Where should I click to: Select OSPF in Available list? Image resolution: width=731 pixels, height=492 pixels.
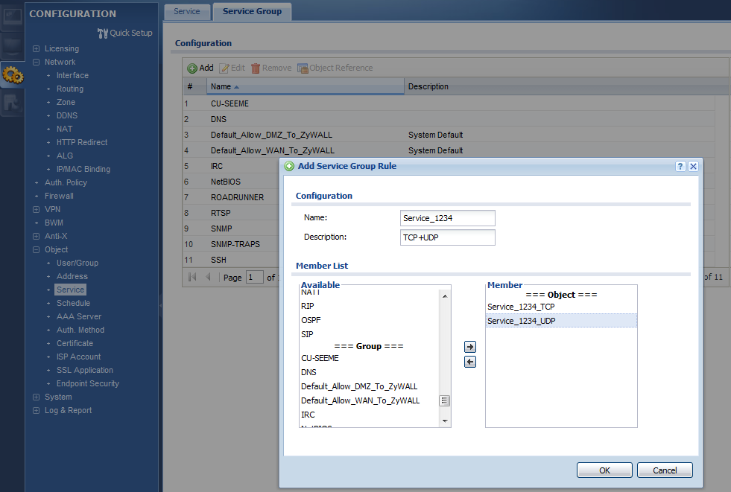(370, 320)
